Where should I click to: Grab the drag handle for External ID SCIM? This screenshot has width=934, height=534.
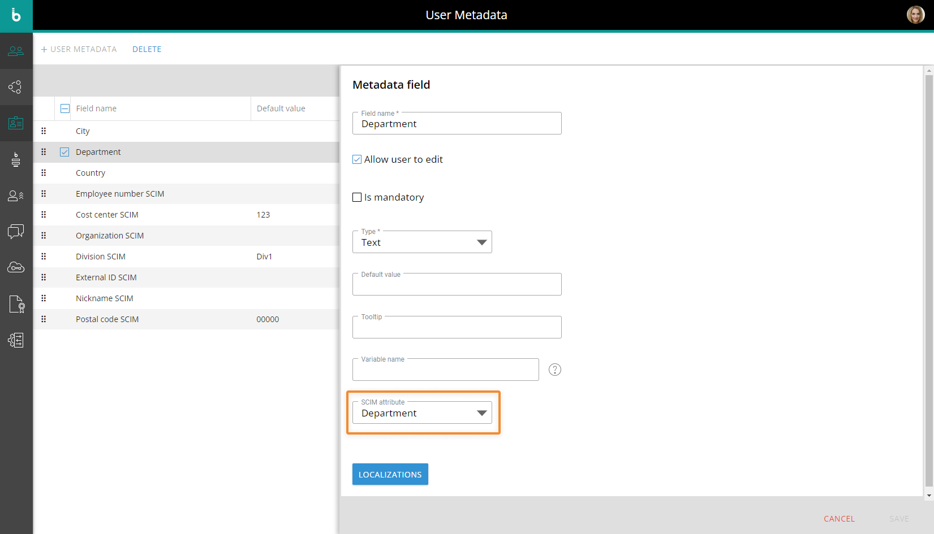coord(44,277)
